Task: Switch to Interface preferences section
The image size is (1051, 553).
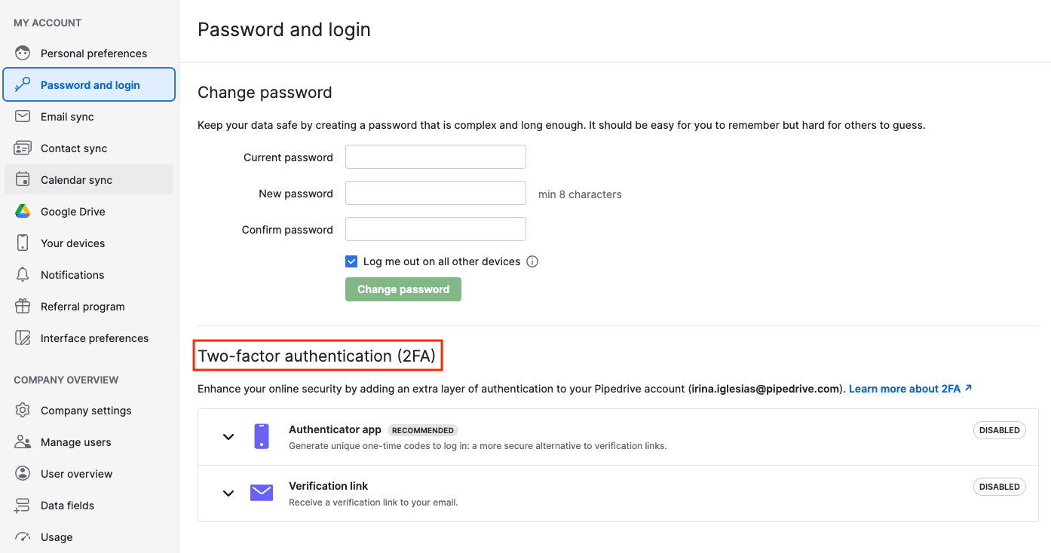Action: point(94,338)
